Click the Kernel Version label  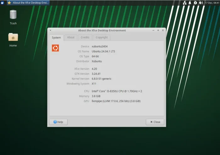(80, 79)
